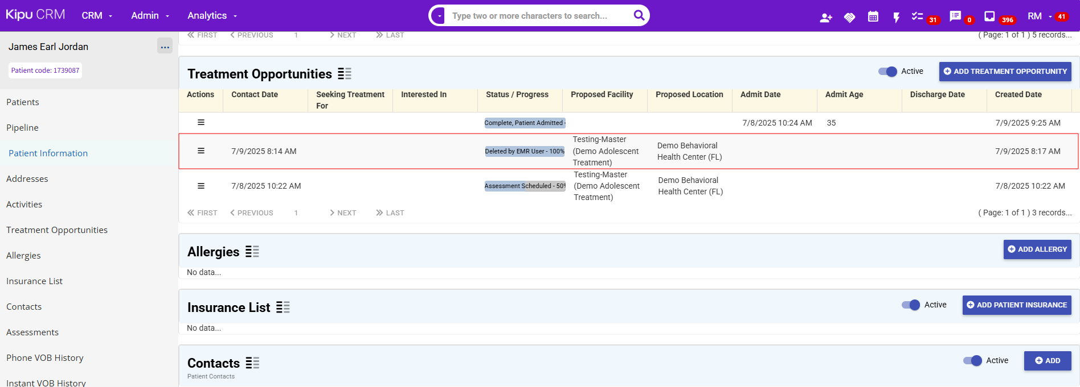
Task: Click the add new patient icon
Action: pyautogui.click(x=825, y=18)
